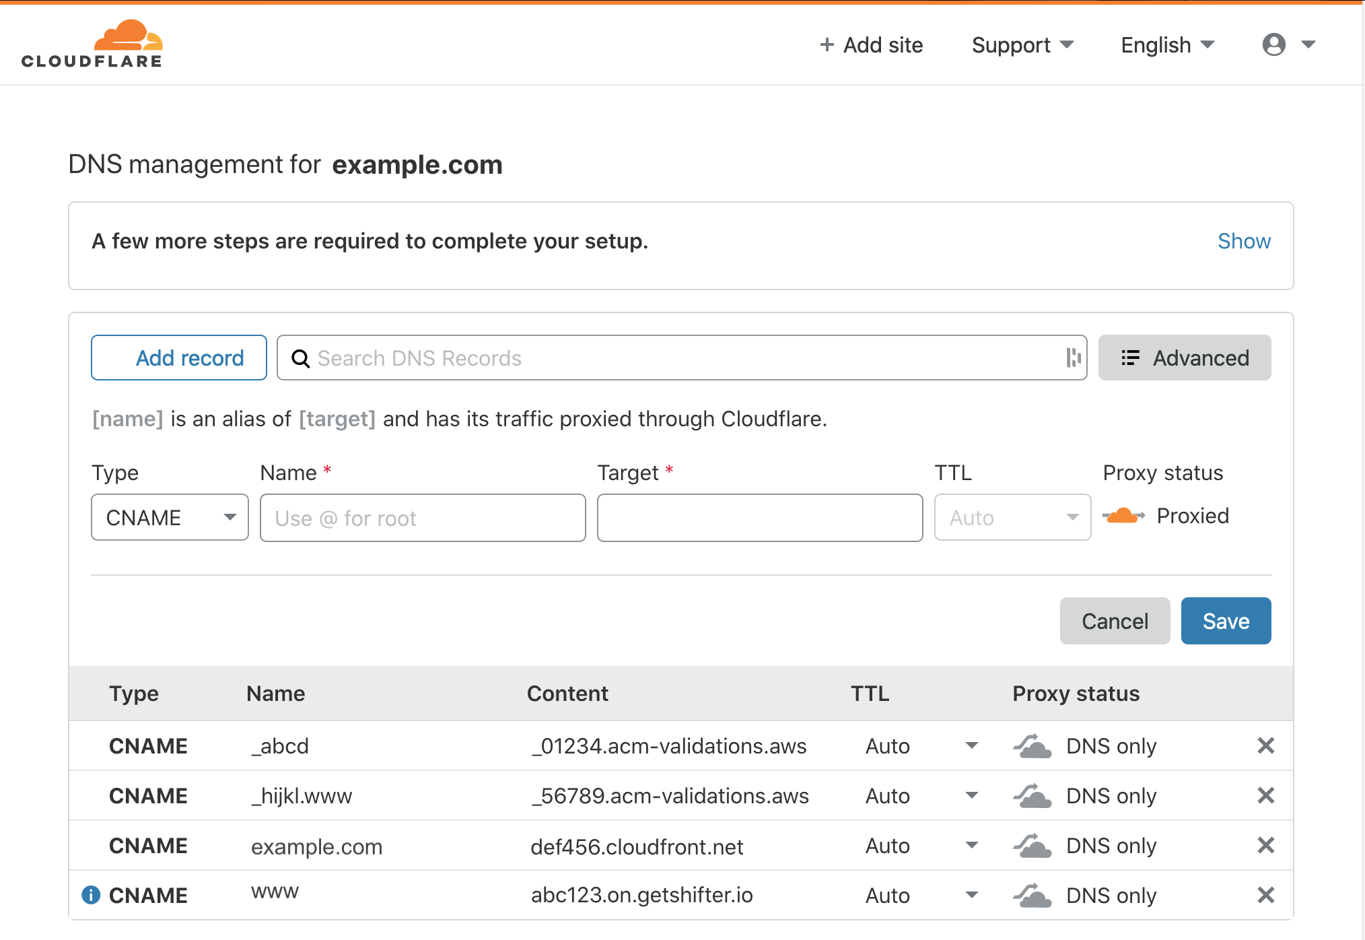Toggle proxy cloud for _abcd record
The height and width of the screenshot is (940, 1365).
1032,745
